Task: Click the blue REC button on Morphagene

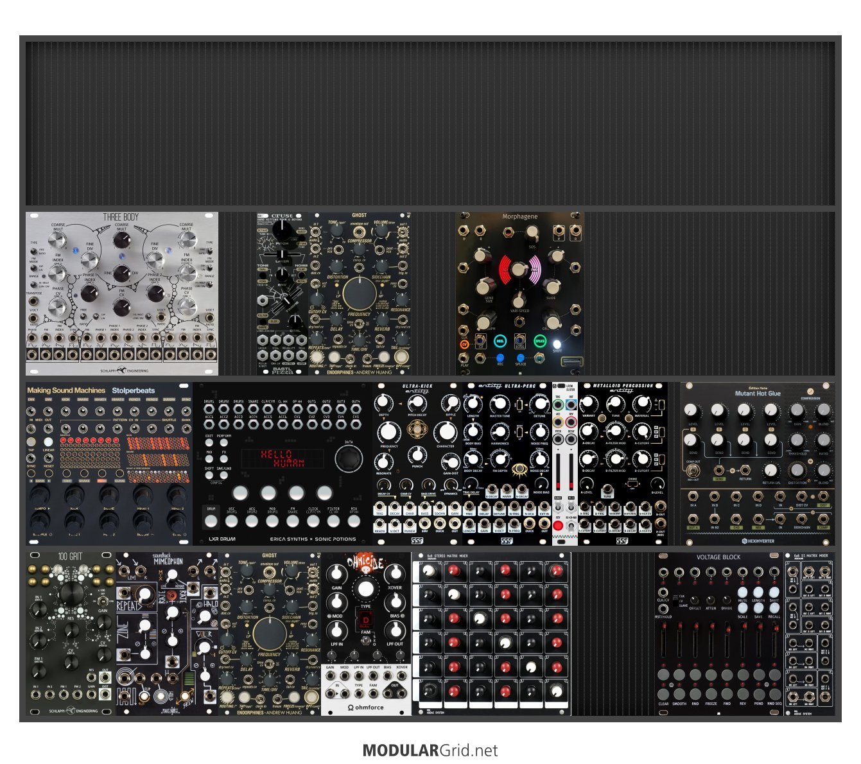Action: [500, 356]
